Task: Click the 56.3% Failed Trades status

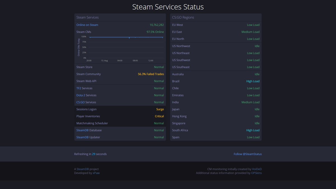Action: tap(151, 74)
